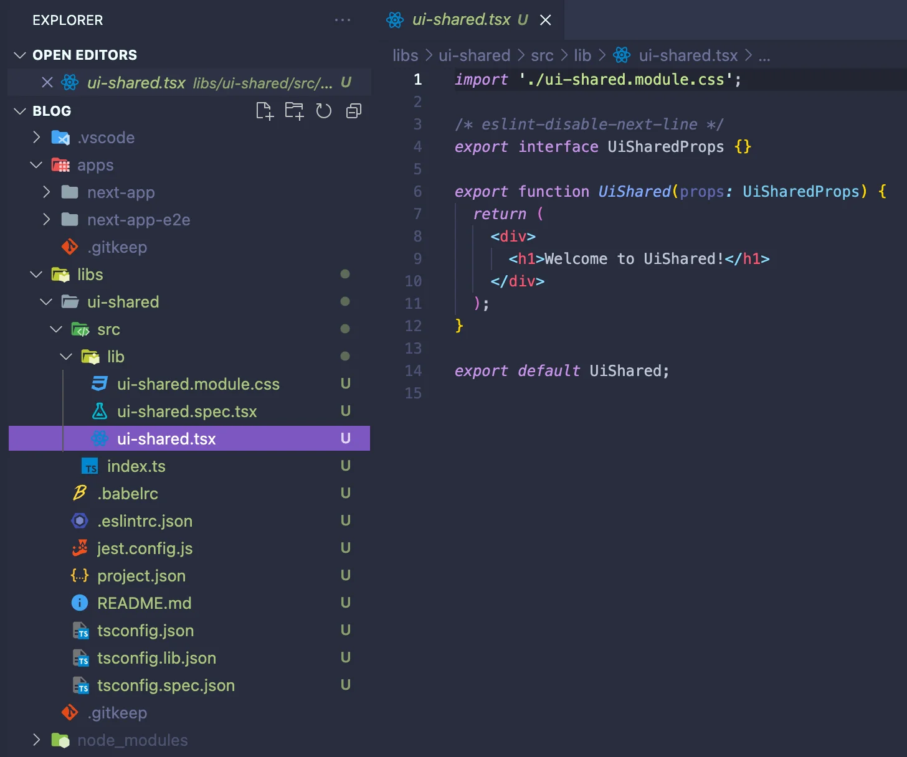Click the CSS icon beside ui-shared.module.css
This screenshot has width=907, height=757.
coord(100,384)
